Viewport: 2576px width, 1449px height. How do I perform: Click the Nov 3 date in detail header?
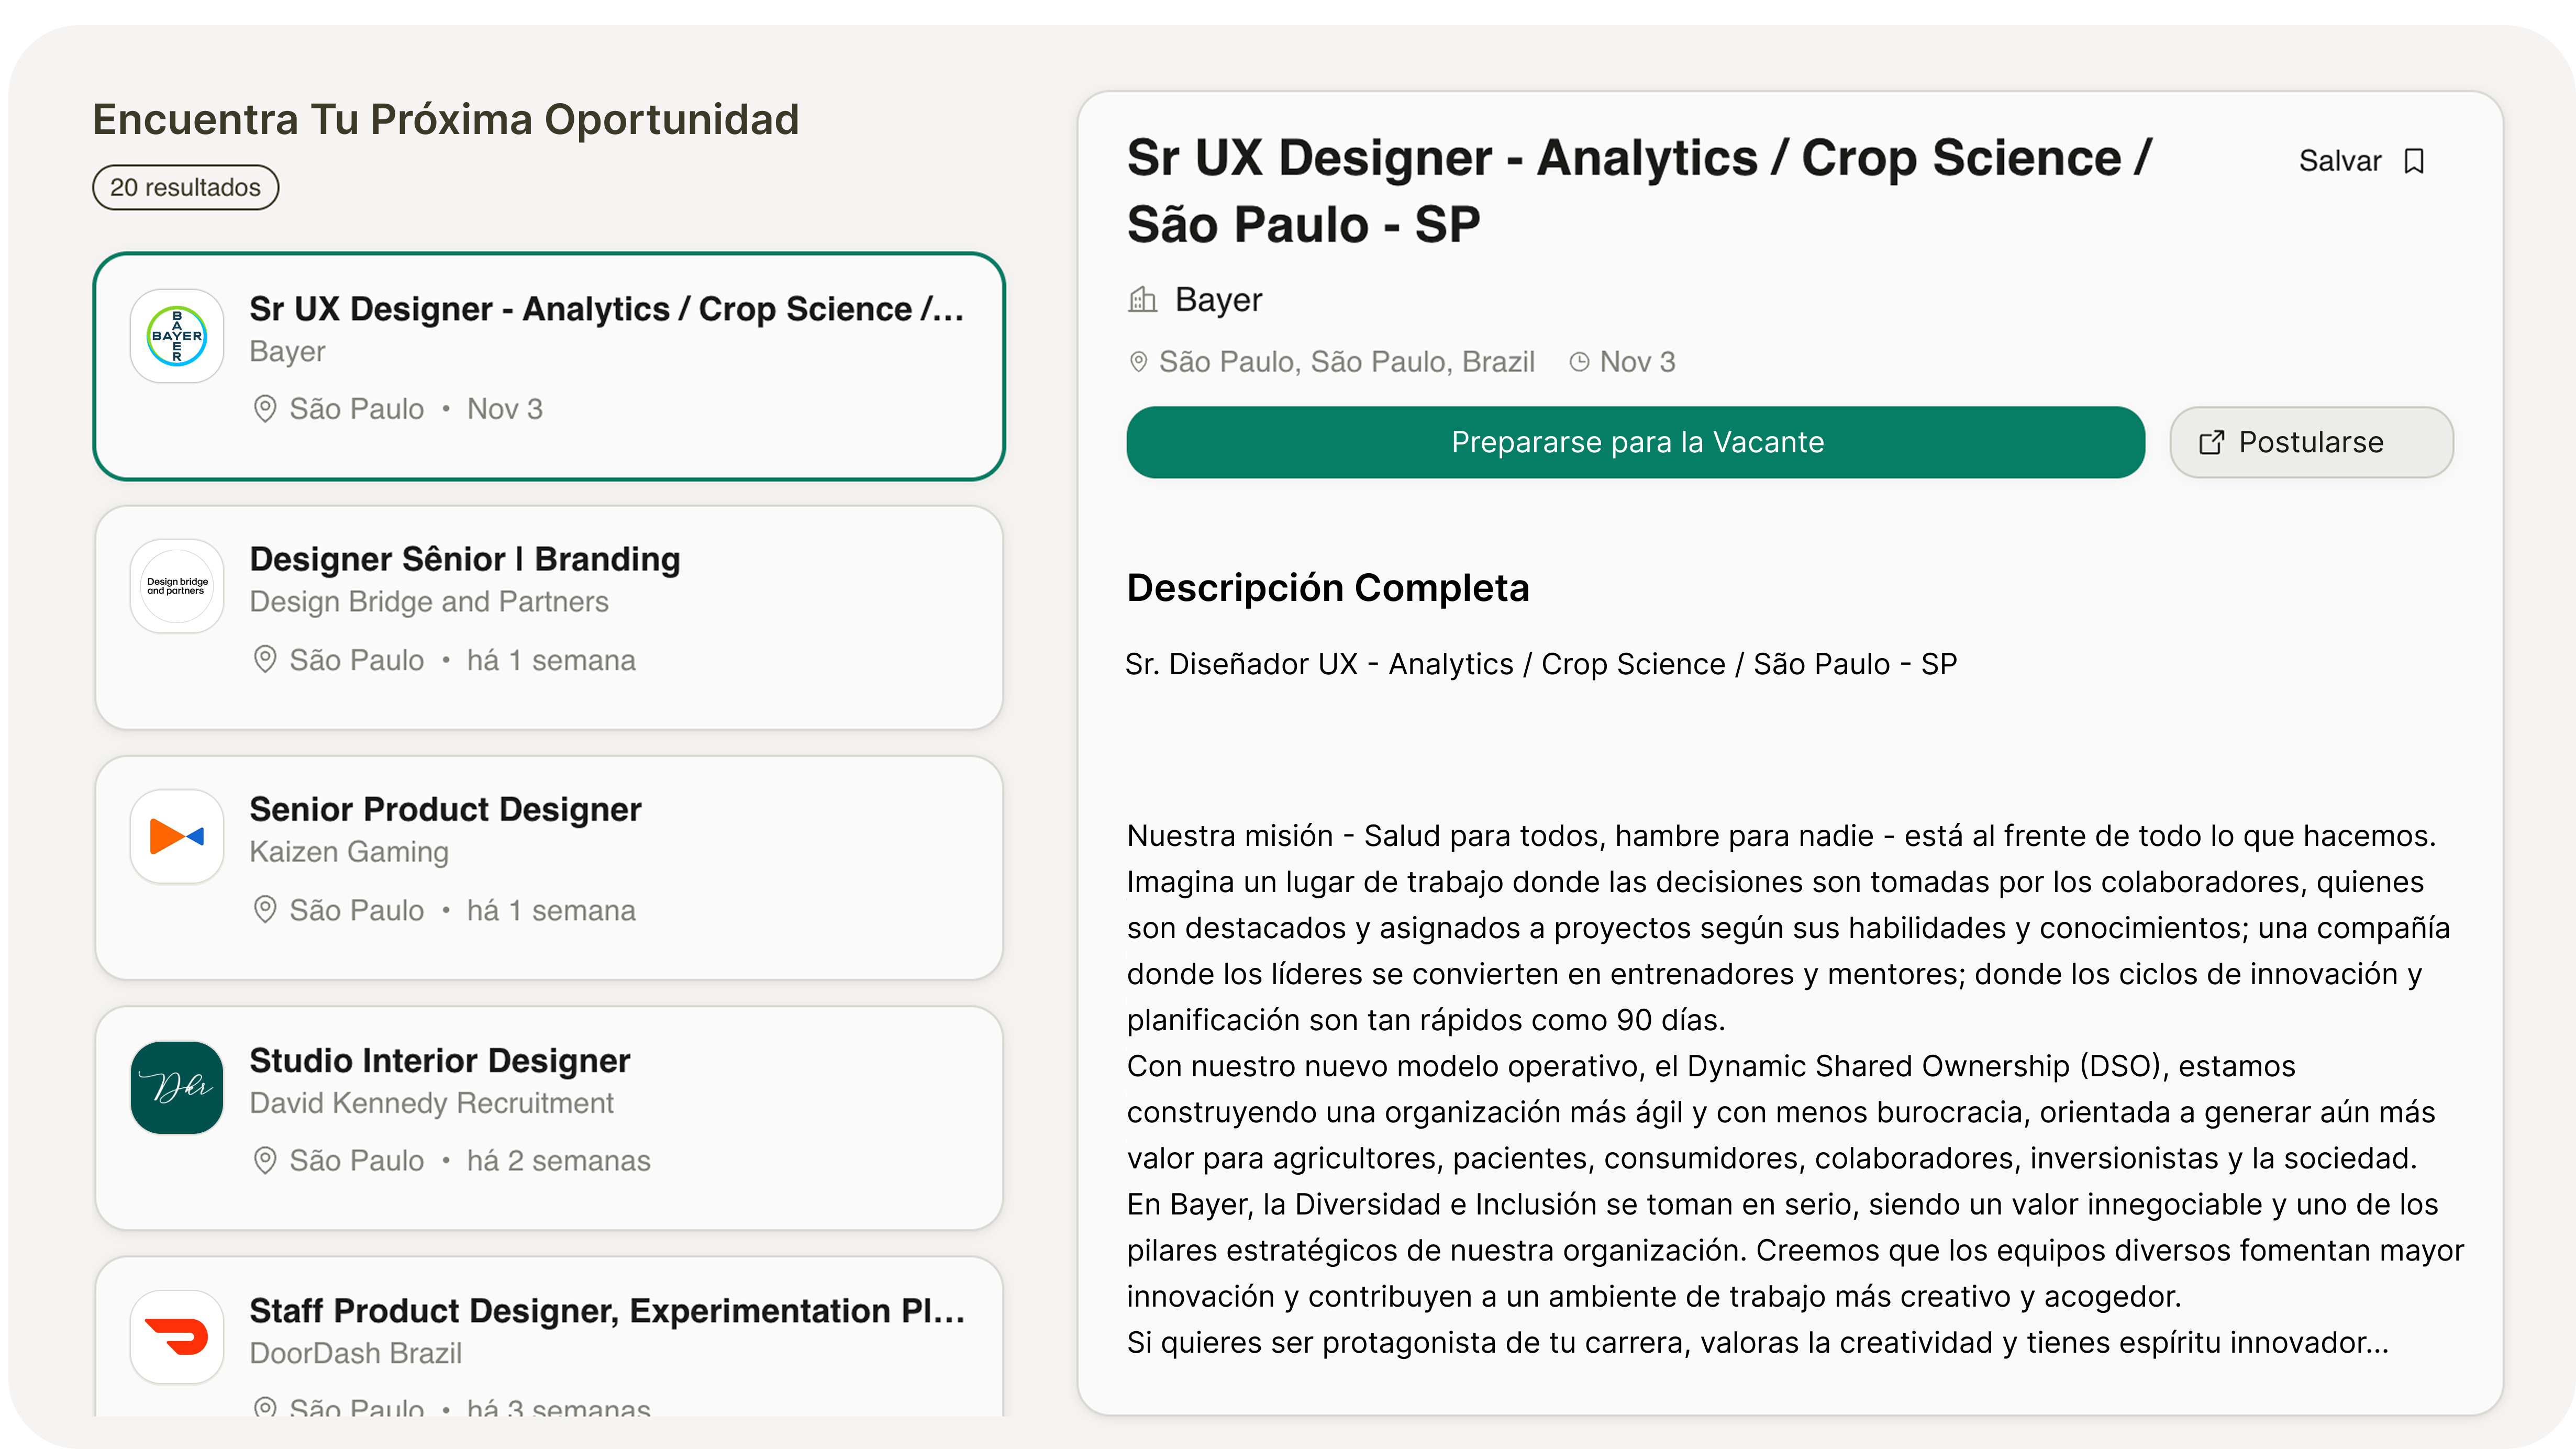pyautogui.click(x=1637, y=362)
